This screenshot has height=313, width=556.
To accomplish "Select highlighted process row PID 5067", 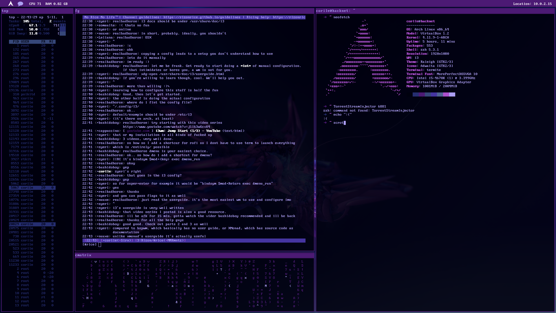I will coord(32,188).
